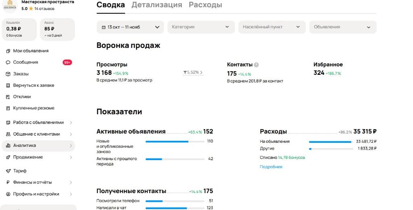
Task: Click the Вернуться к заявке icon
Action: tap(8, 85)
